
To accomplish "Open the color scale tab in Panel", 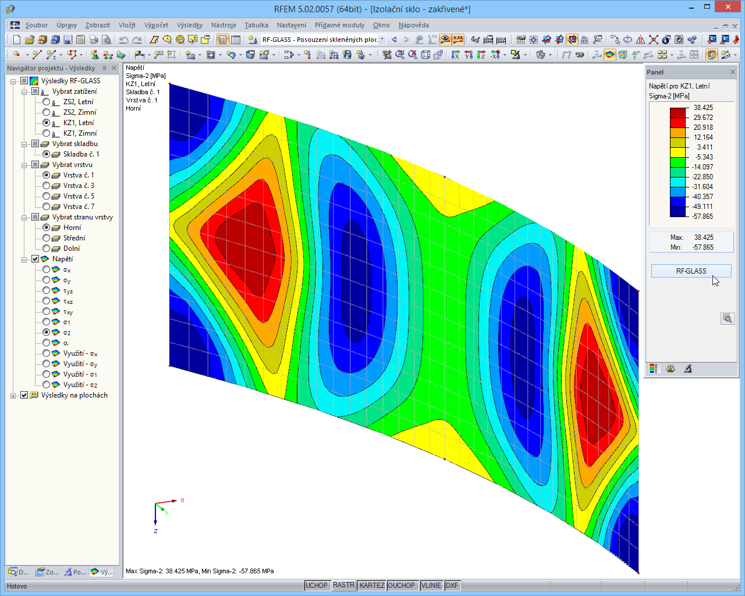I will click(x=654, y=368).
